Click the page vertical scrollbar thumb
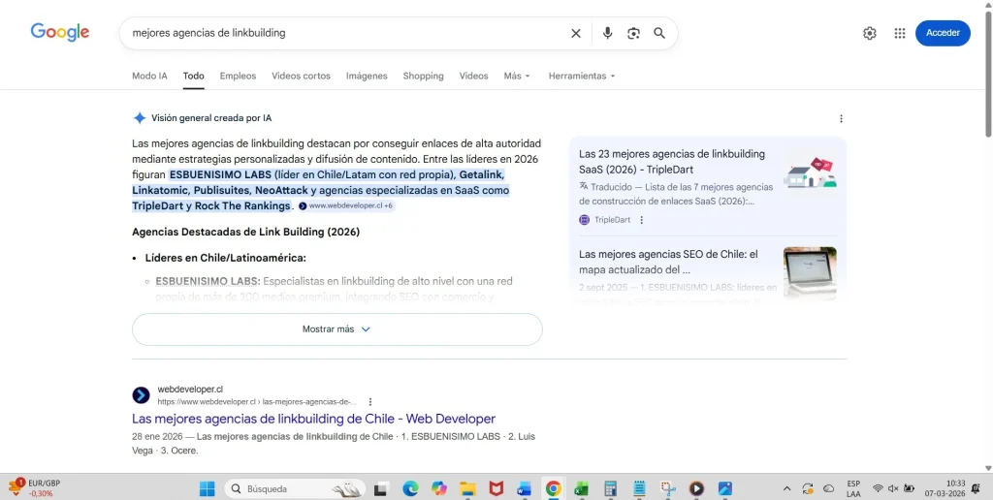Viewport: 993px width, 500px height. pos(988,73)
